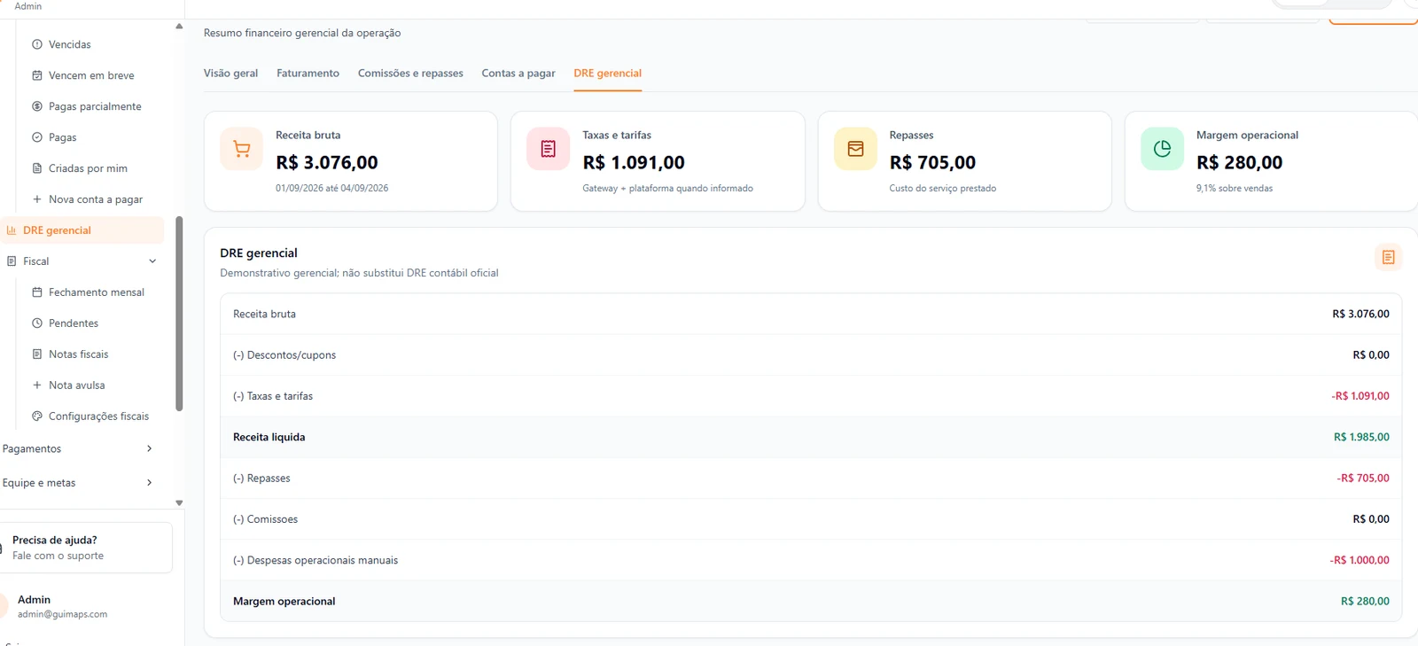Open the Faturamento tab
The image size is (1418, 646).
[308, 74]
